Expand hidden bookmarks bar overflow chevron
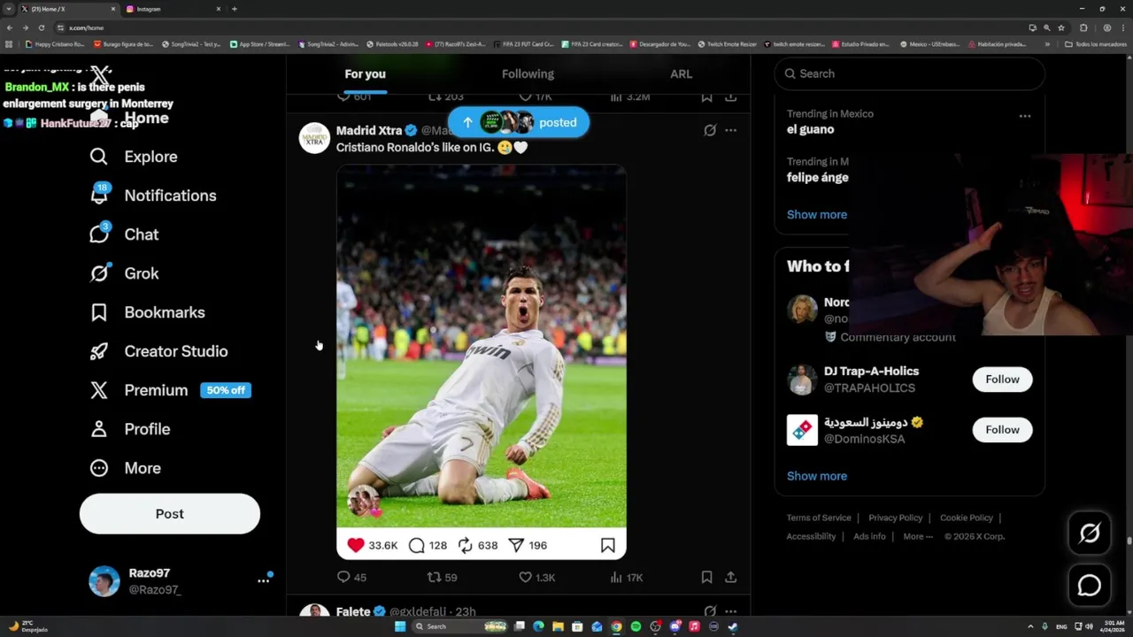The width and height of the screenshot is (1133, 637). 1047,43
